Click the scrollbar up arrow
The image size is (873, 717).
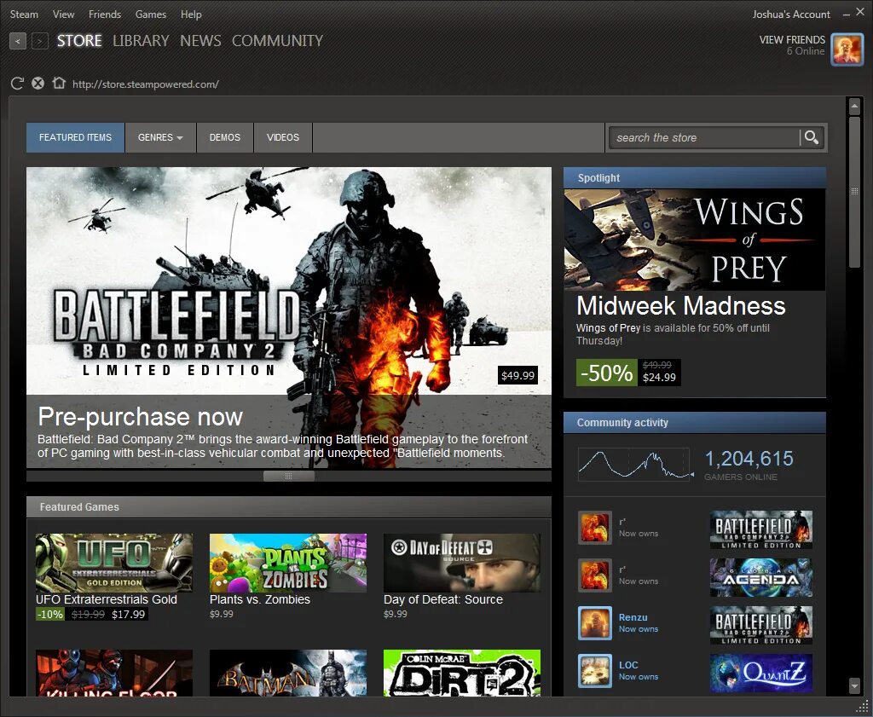tap(854, 106)
